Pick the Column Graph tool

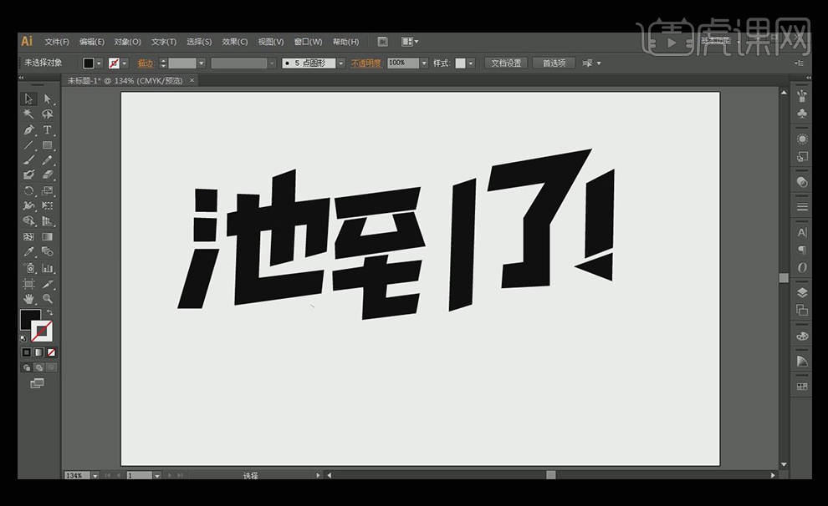[x=48, y=268]
